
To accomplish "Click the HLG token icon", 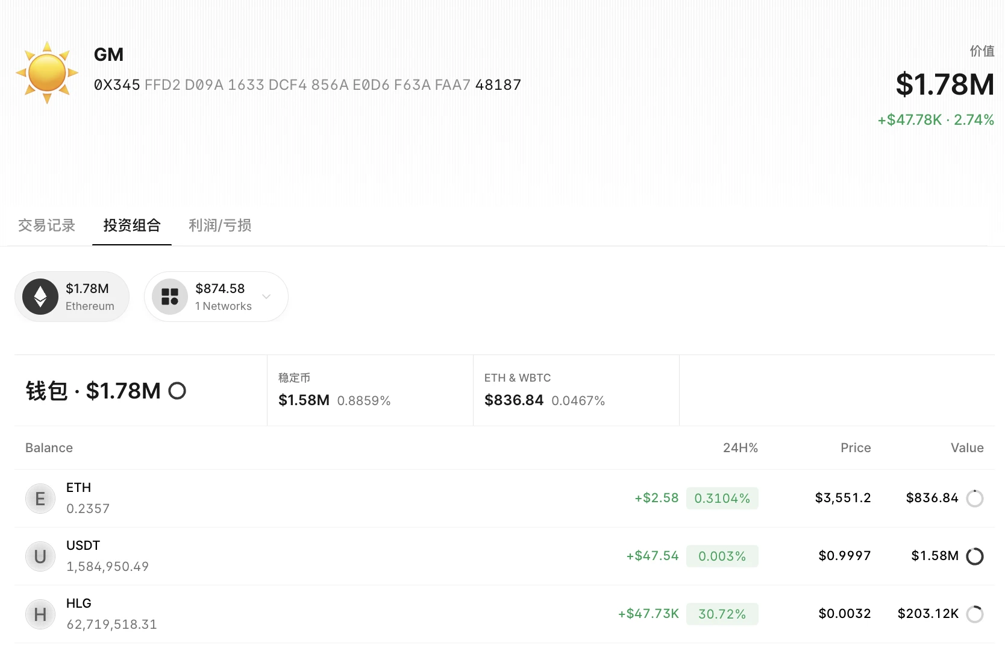I will click(x=40, y=614).
